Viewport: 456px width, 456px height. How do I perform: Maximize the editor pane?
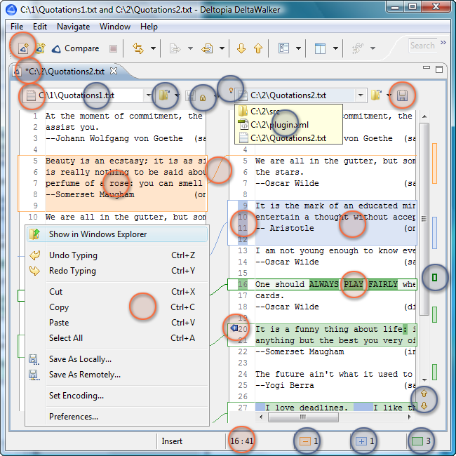tap(439, 69)
